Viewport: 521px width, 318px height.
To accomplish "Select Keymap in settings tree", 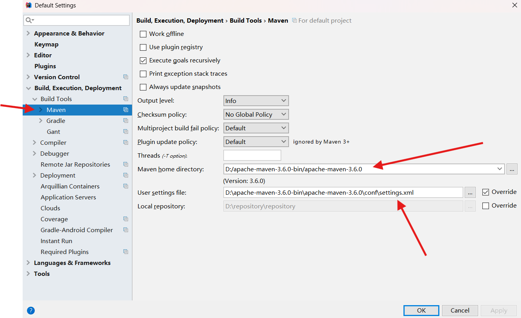I will pos(46,44).
